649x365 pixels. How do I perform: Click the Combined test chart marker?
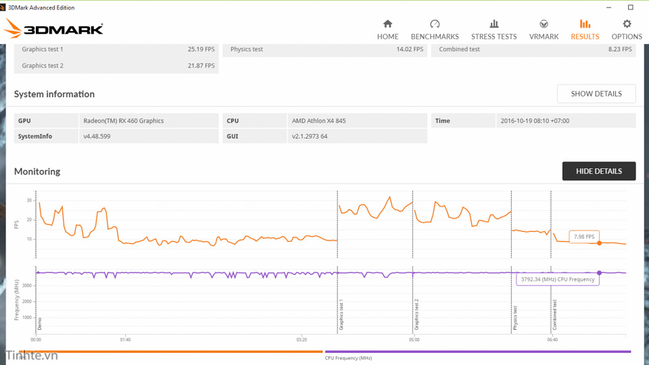tap(554, 314)
